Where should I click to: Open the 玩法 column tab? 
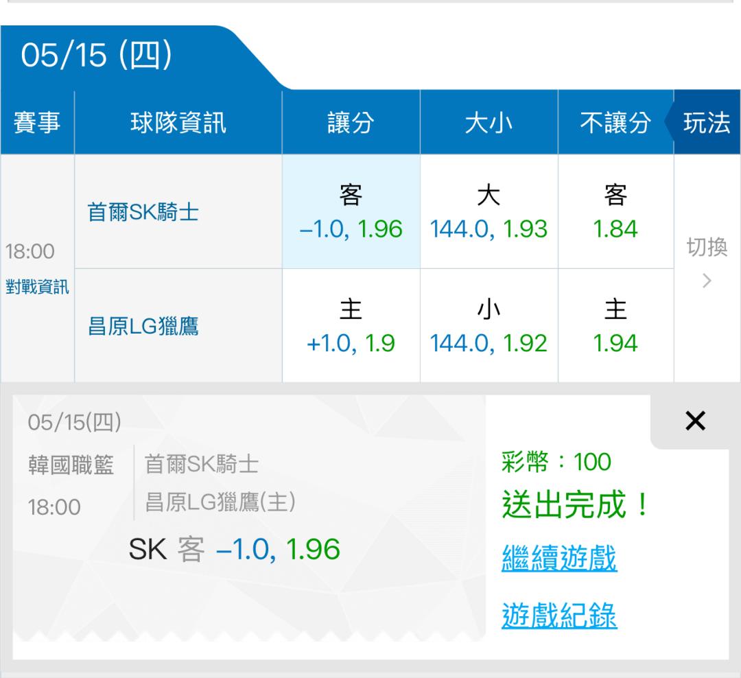707,122
